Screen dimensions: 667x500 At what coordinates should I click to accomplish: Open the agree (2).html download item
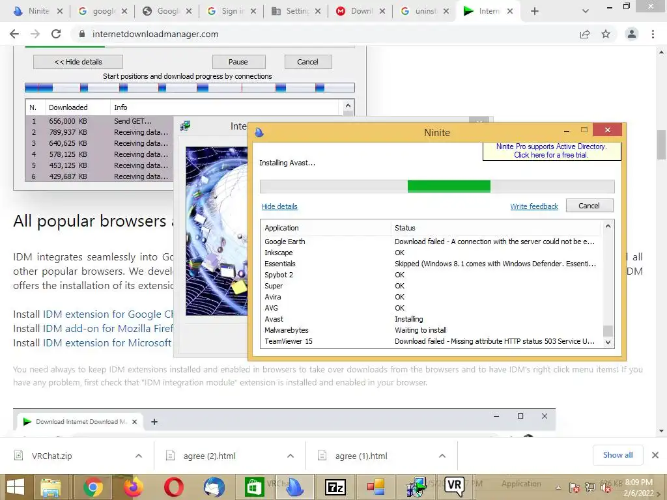[209, 456]
